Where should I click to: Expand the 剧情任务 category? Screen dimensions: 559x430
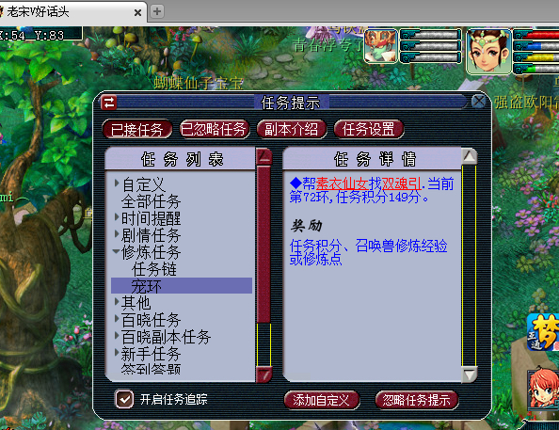pos(117,234)
